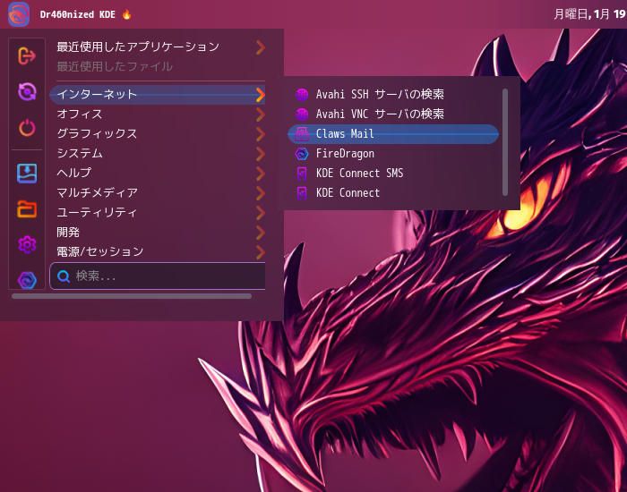Click the restart icon in sidebar
This screenshot has width=627, height=492.
[27, 91]
